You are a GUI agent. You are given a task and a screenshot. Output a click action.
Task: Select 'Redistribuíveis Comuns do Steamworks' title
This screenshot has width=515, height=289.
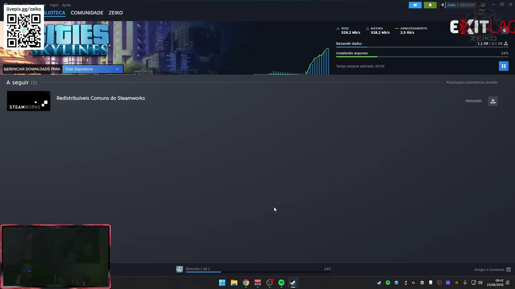point(101,98)
